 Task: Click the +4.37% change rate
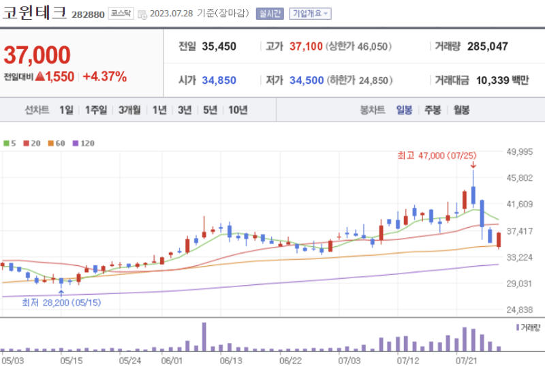pyautogui.click(x=105, y=76)
